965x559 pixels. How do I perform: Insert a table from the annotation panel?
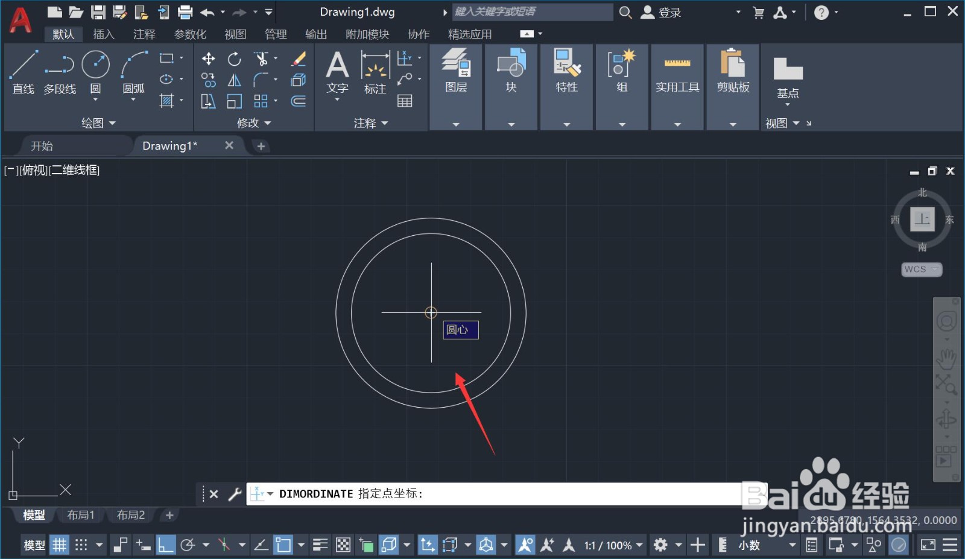coord(405,101)
